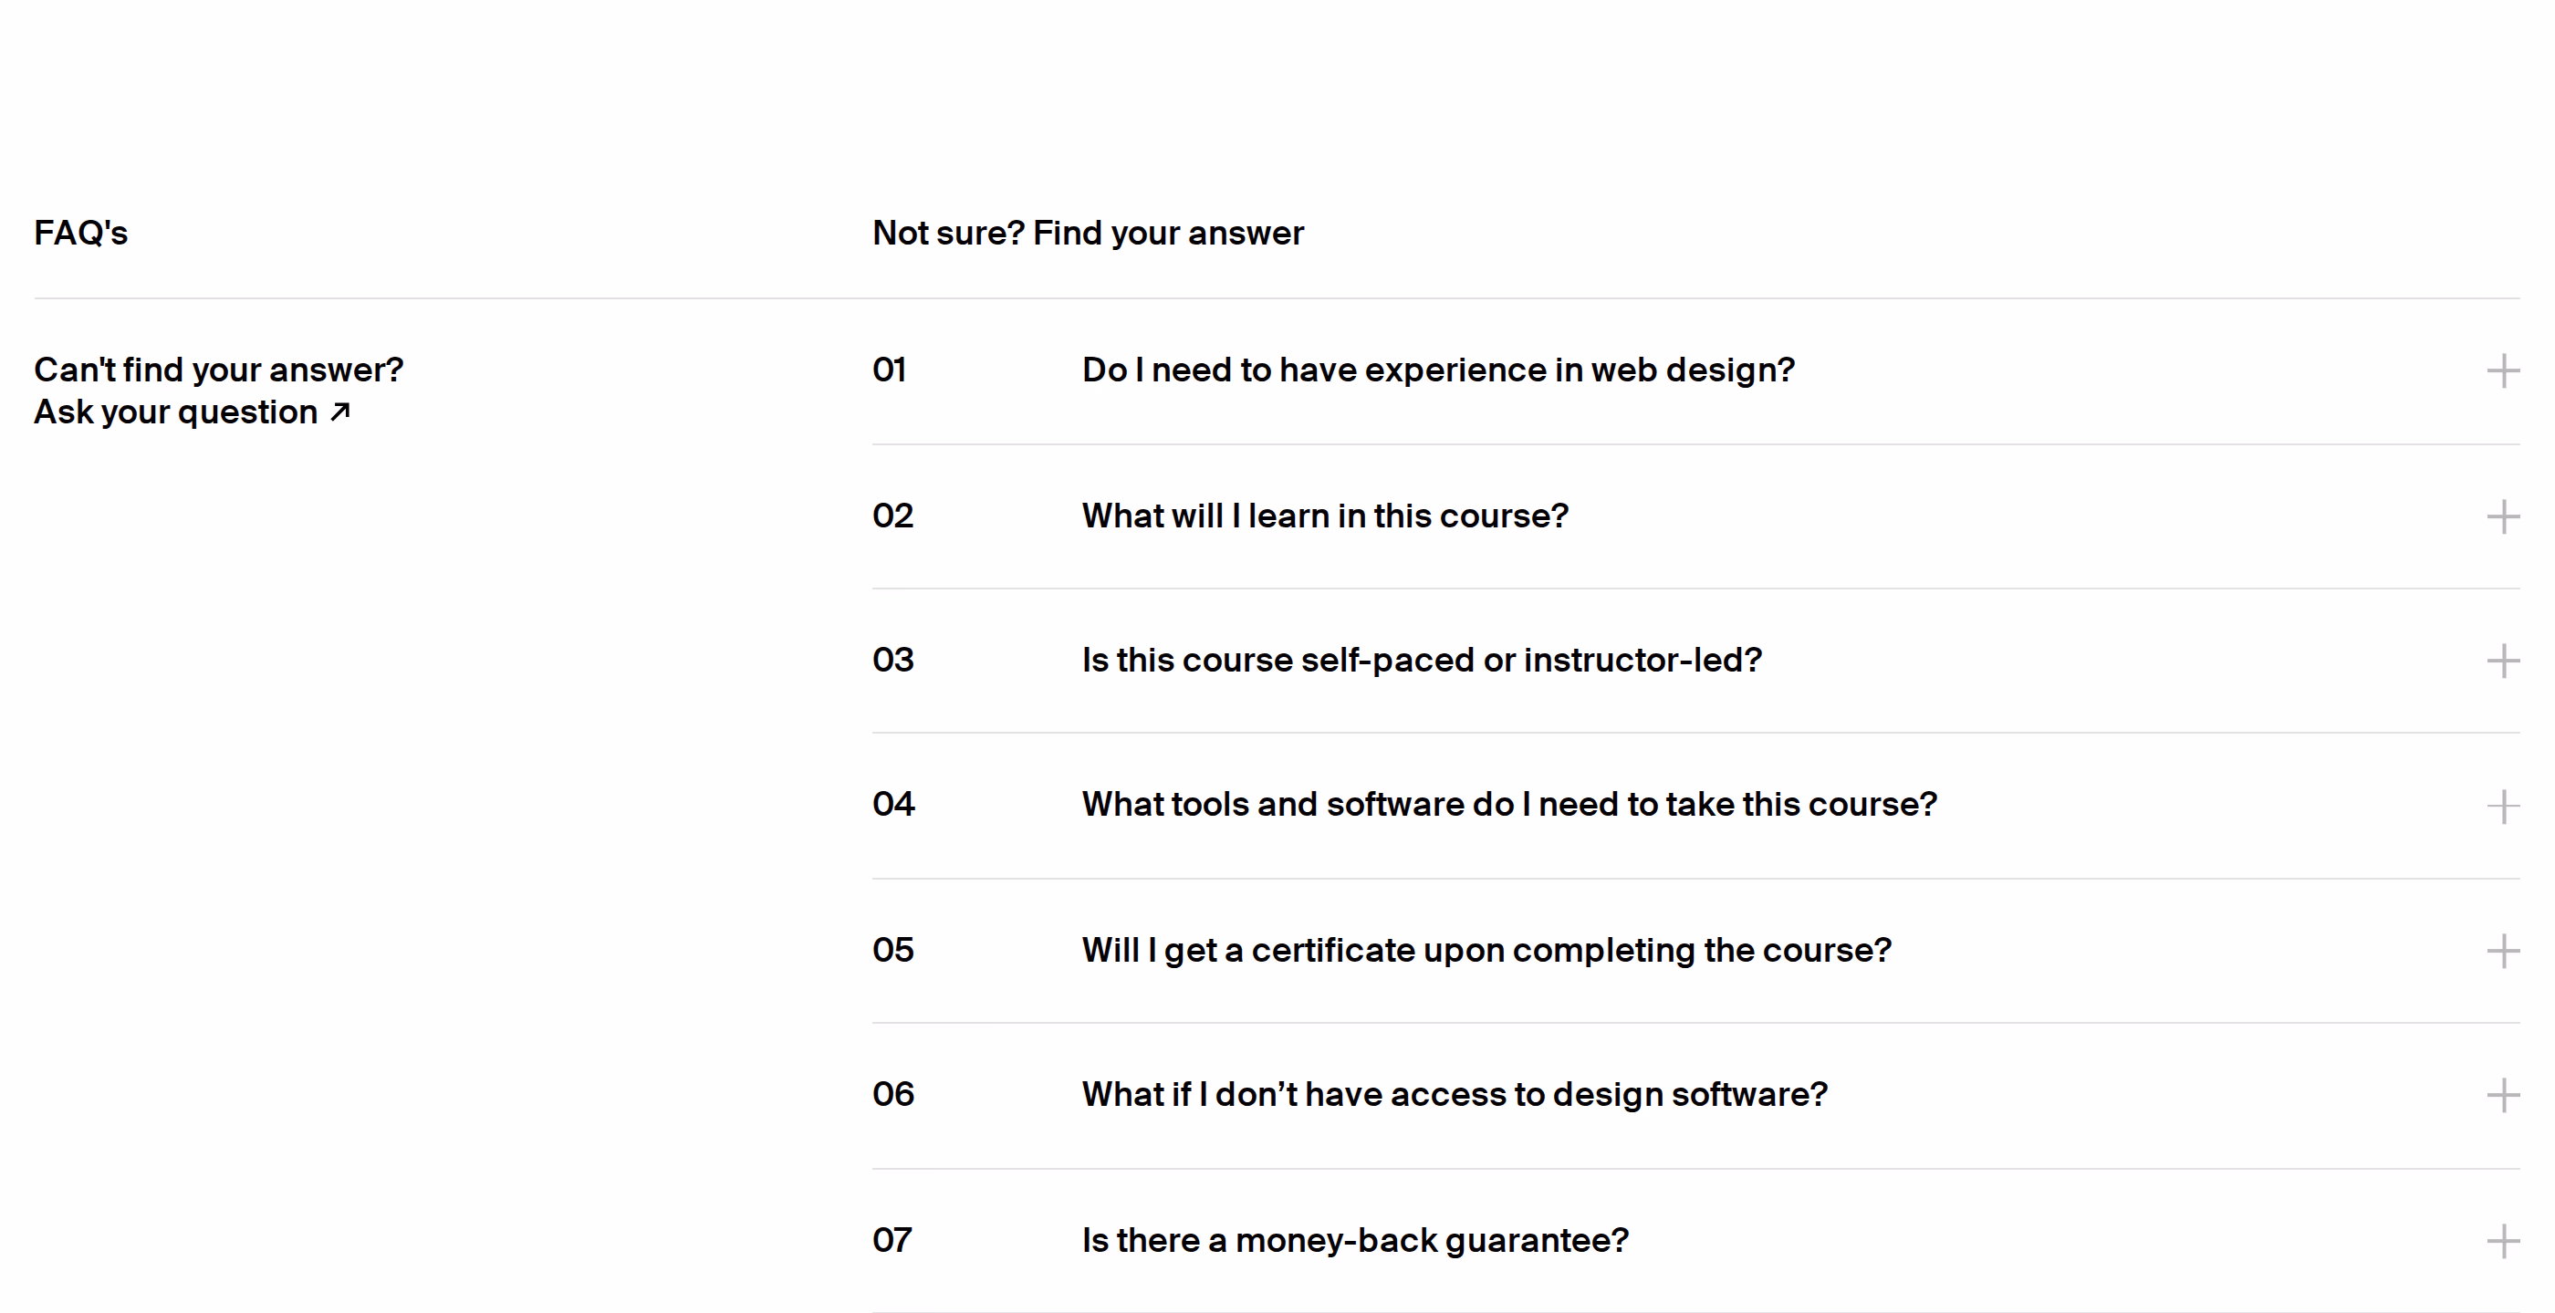
Task: Click the arrow icon after Ask your question
Action: point(340,412)
